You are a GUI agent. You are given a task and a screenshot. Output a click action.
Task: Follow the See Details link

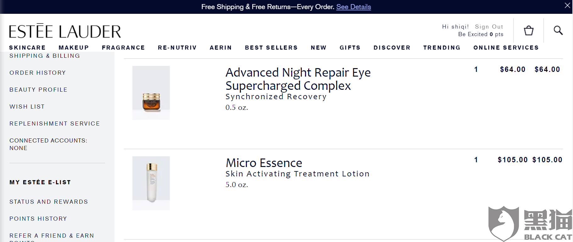pyautogui.click(x=353, y=7)
